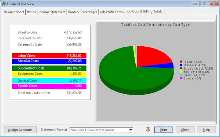The height and width of the screenshot is (137, 220).
Task: Open the Income Statement tab
Action: pyautogui.click(x=52, y=12)
